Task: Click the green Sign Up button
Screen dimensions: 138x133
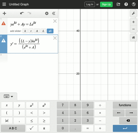Action: 106,4
